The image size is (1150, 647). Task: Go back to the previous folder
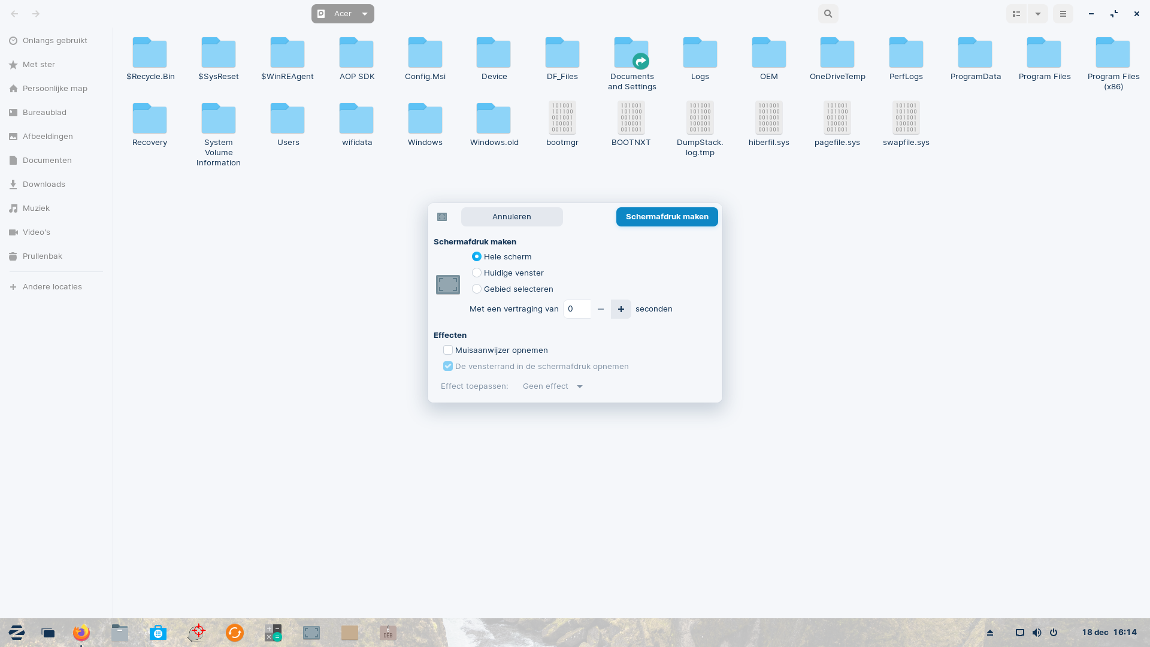[x=14, y=14]
